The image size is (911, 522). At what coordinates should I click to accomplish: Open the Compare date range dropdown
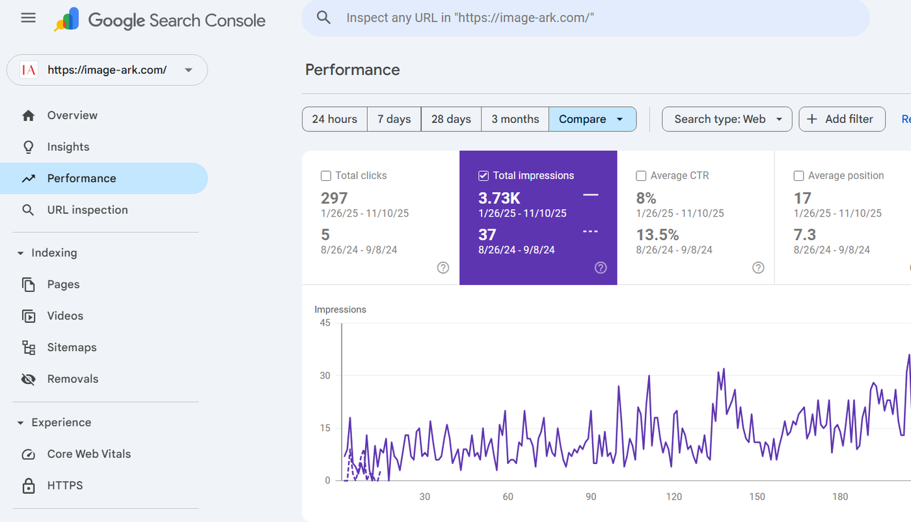592,119
